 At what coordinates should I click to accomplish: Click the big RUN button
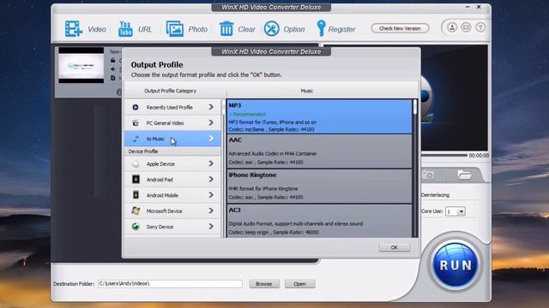(455, 265)
